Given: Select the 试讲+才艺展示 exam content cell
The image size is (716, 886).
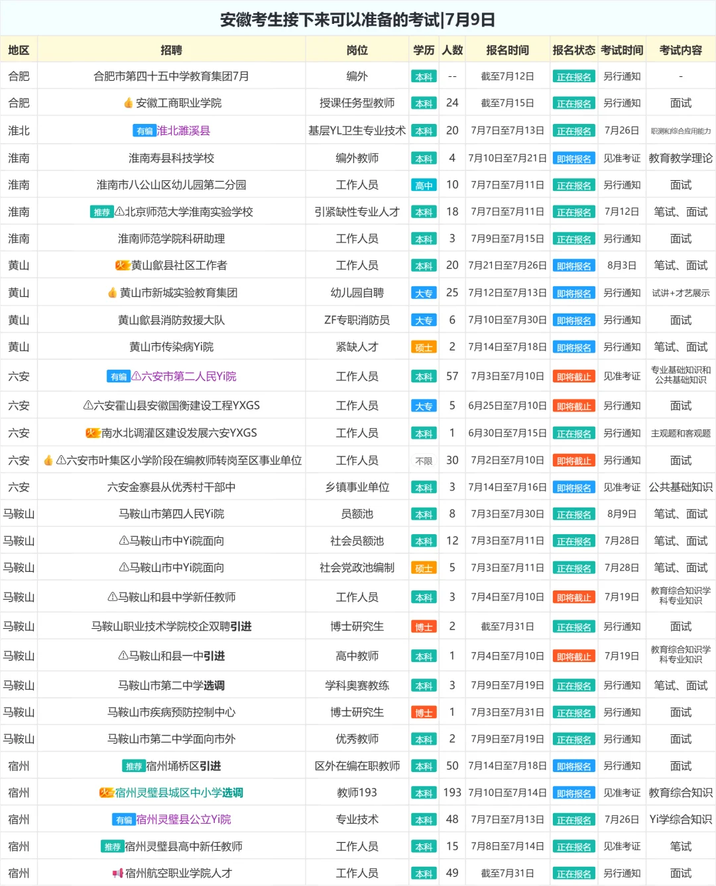Looking at the screenshot, I should coord(681,293).
